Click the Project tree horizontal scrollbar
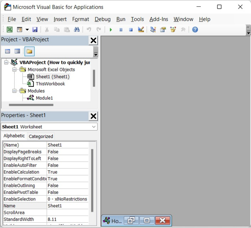This screenshot has width=251, height=228. 31,105
